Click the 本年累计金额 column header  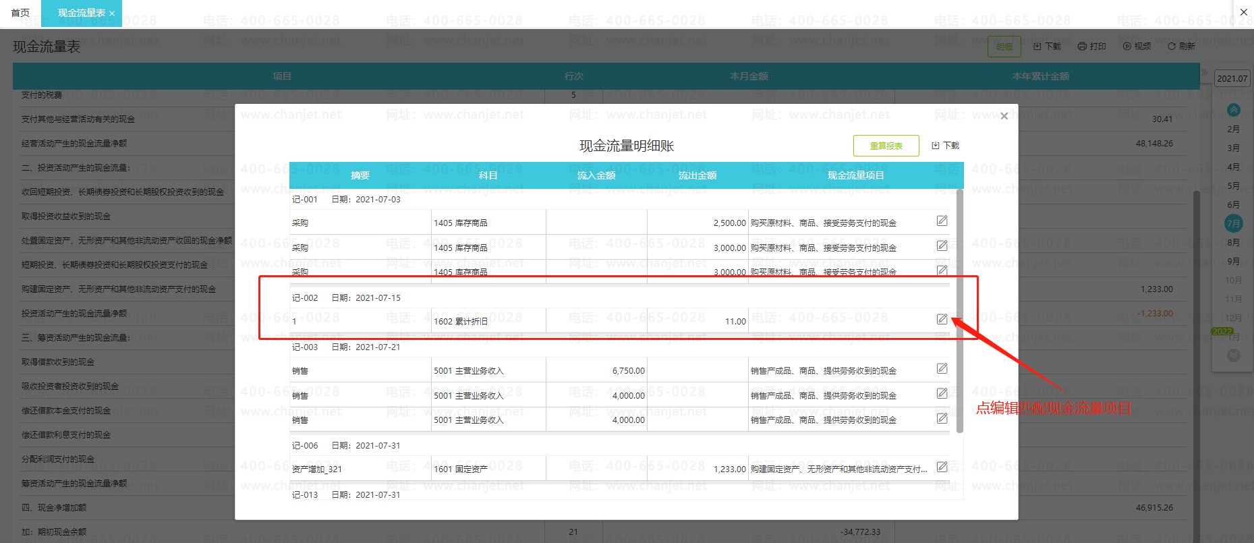(1041, 76)
